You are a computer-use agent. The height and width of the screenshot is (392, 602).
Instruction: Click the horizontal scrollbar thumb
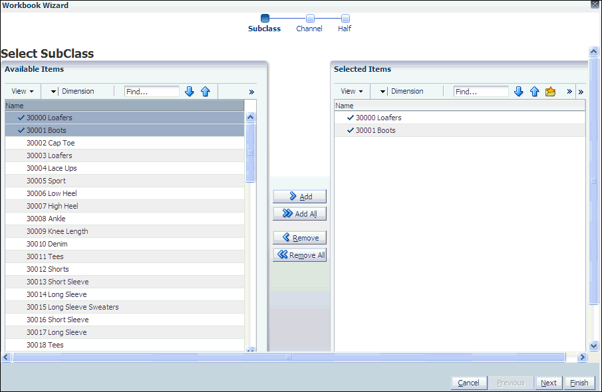click(x=289, y=357)
